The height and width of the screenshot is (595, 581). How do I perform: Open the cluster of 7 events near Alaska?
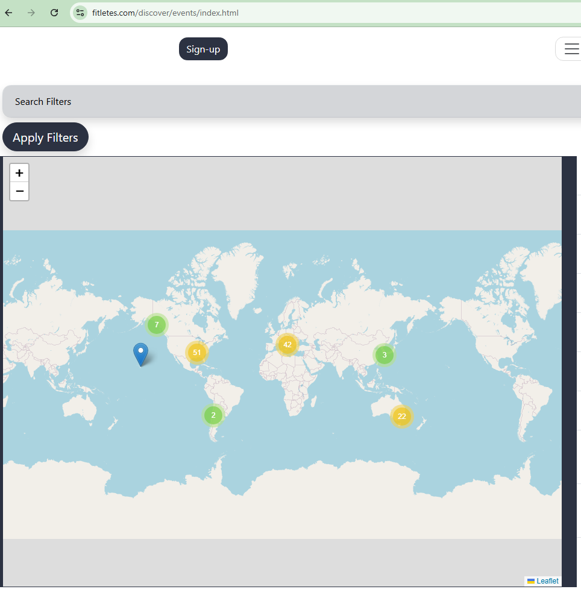point(156,325)
